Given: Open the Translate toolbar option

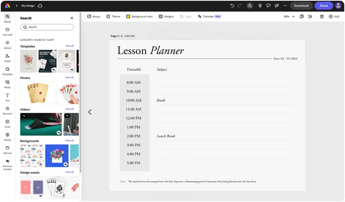Looking at the screenshot, I should click(x=209, y=16).
